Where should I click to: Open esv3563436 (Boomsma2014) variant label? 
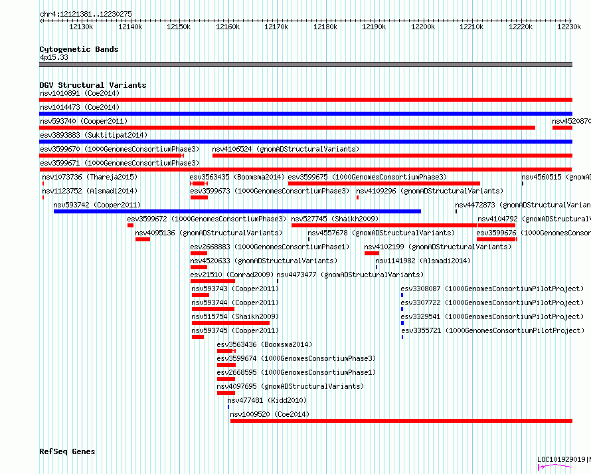coord(264,344)
